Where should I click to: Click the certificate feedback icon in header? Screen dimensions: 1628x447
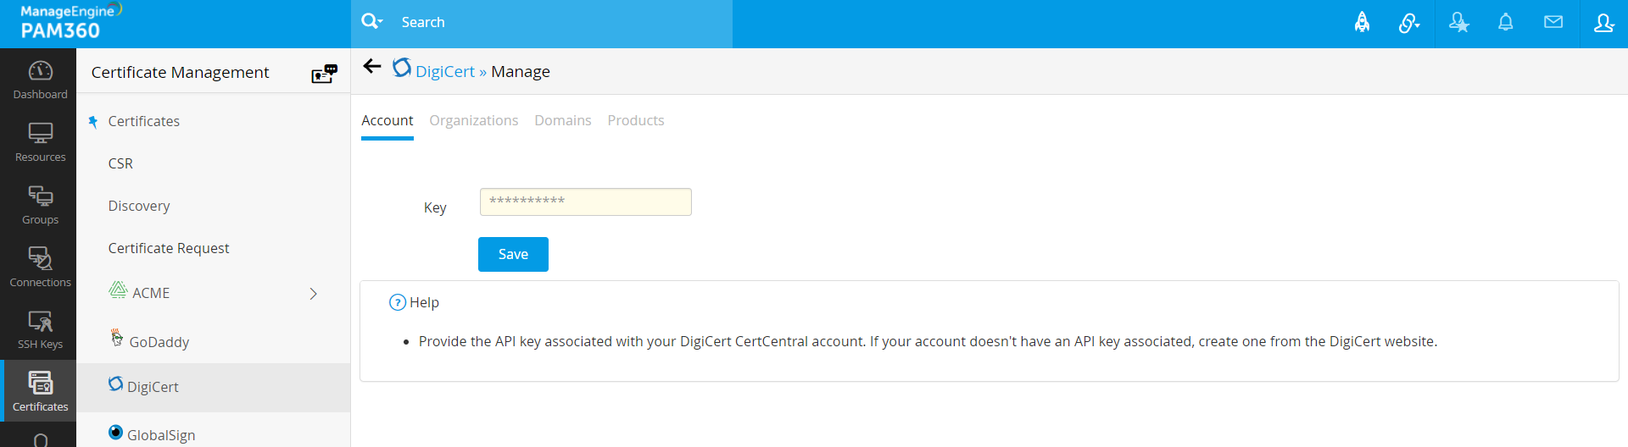324,74
